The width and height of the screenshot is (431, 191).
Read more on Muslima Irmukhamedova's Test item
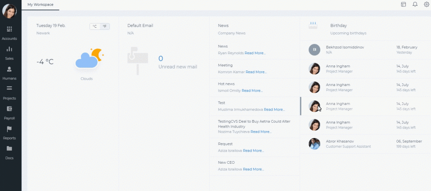point(274,109)
